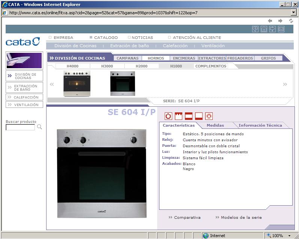This screenshot has height=239, width=299.
Task: Click the home icon in the header bar
Action: (x=264, y=29)
